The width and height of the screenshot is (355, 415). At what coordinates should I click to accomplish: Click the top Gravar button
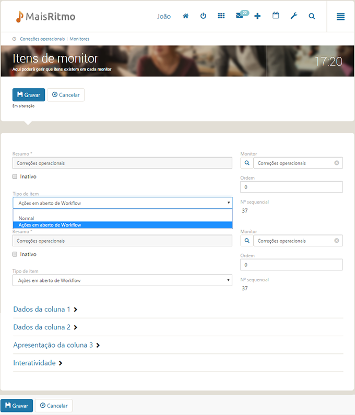point(29,95)
